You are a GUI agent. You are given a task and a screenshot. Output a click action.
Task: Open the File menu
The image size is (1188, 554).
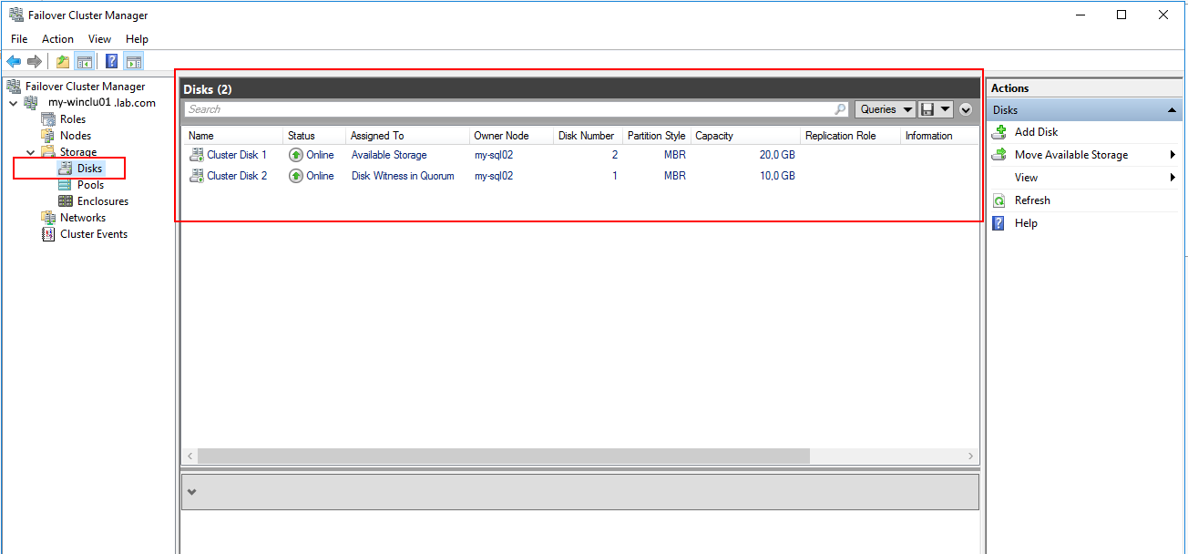19,39
